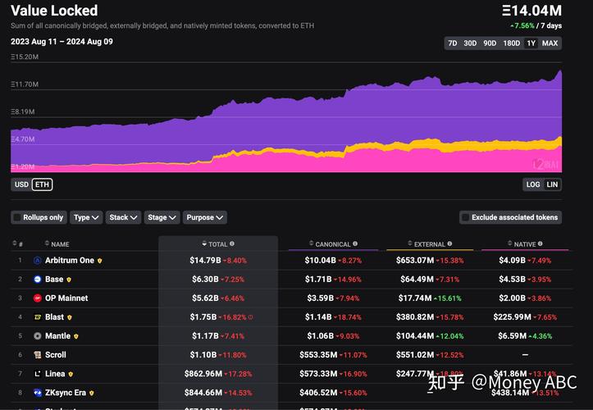This screenshot has height=410, width=593.
Task: Click the Arbitrum One logo icon
Action: point(38,260)
